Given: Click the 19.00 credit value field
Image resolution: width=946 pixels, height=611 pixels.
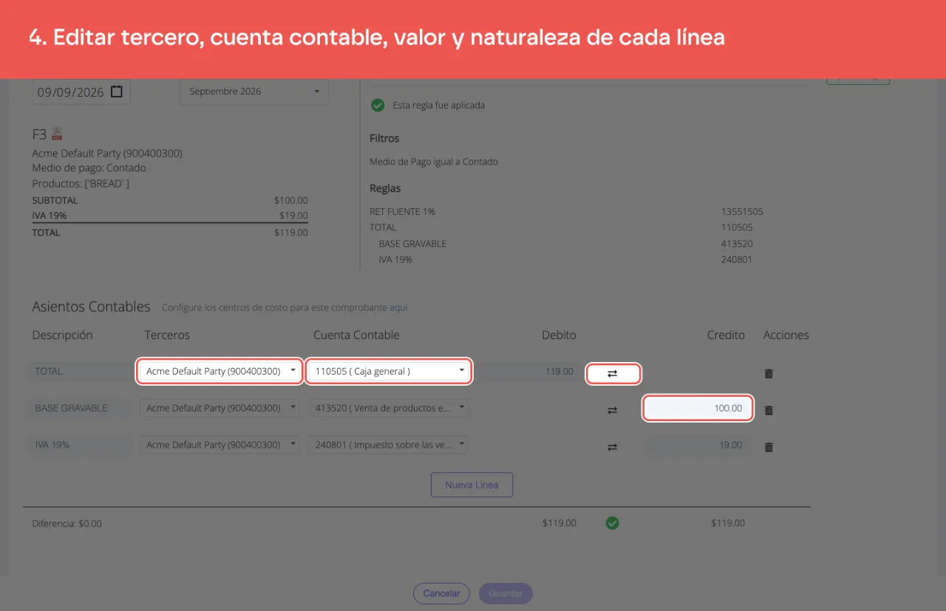Looking at the screenshot, I should [698, 445].
